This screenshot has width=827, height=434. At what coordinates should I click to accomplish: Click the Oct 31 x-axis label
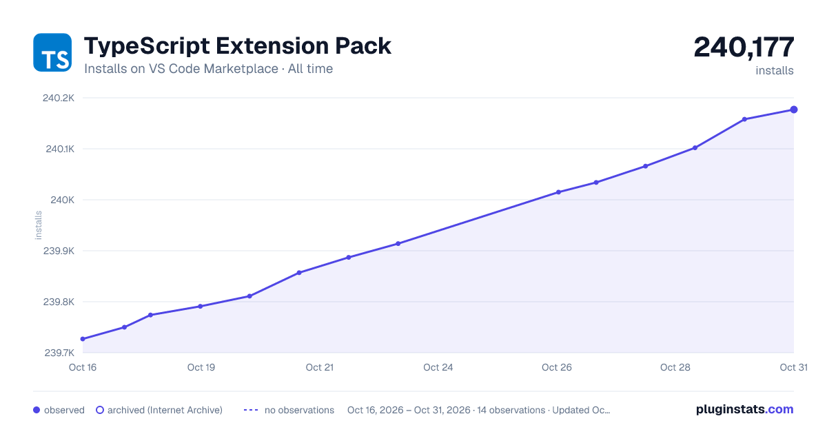793,367
